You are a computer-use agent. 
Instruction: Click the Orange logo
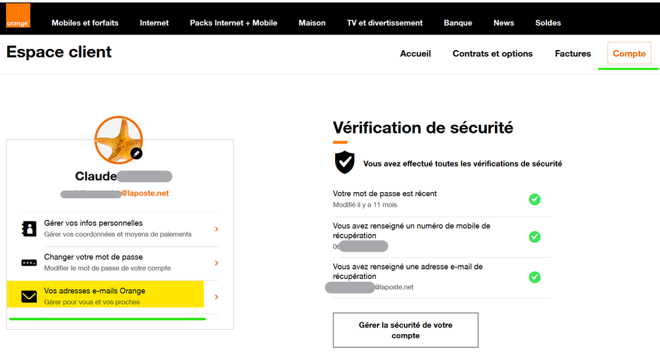click(17, 18)
